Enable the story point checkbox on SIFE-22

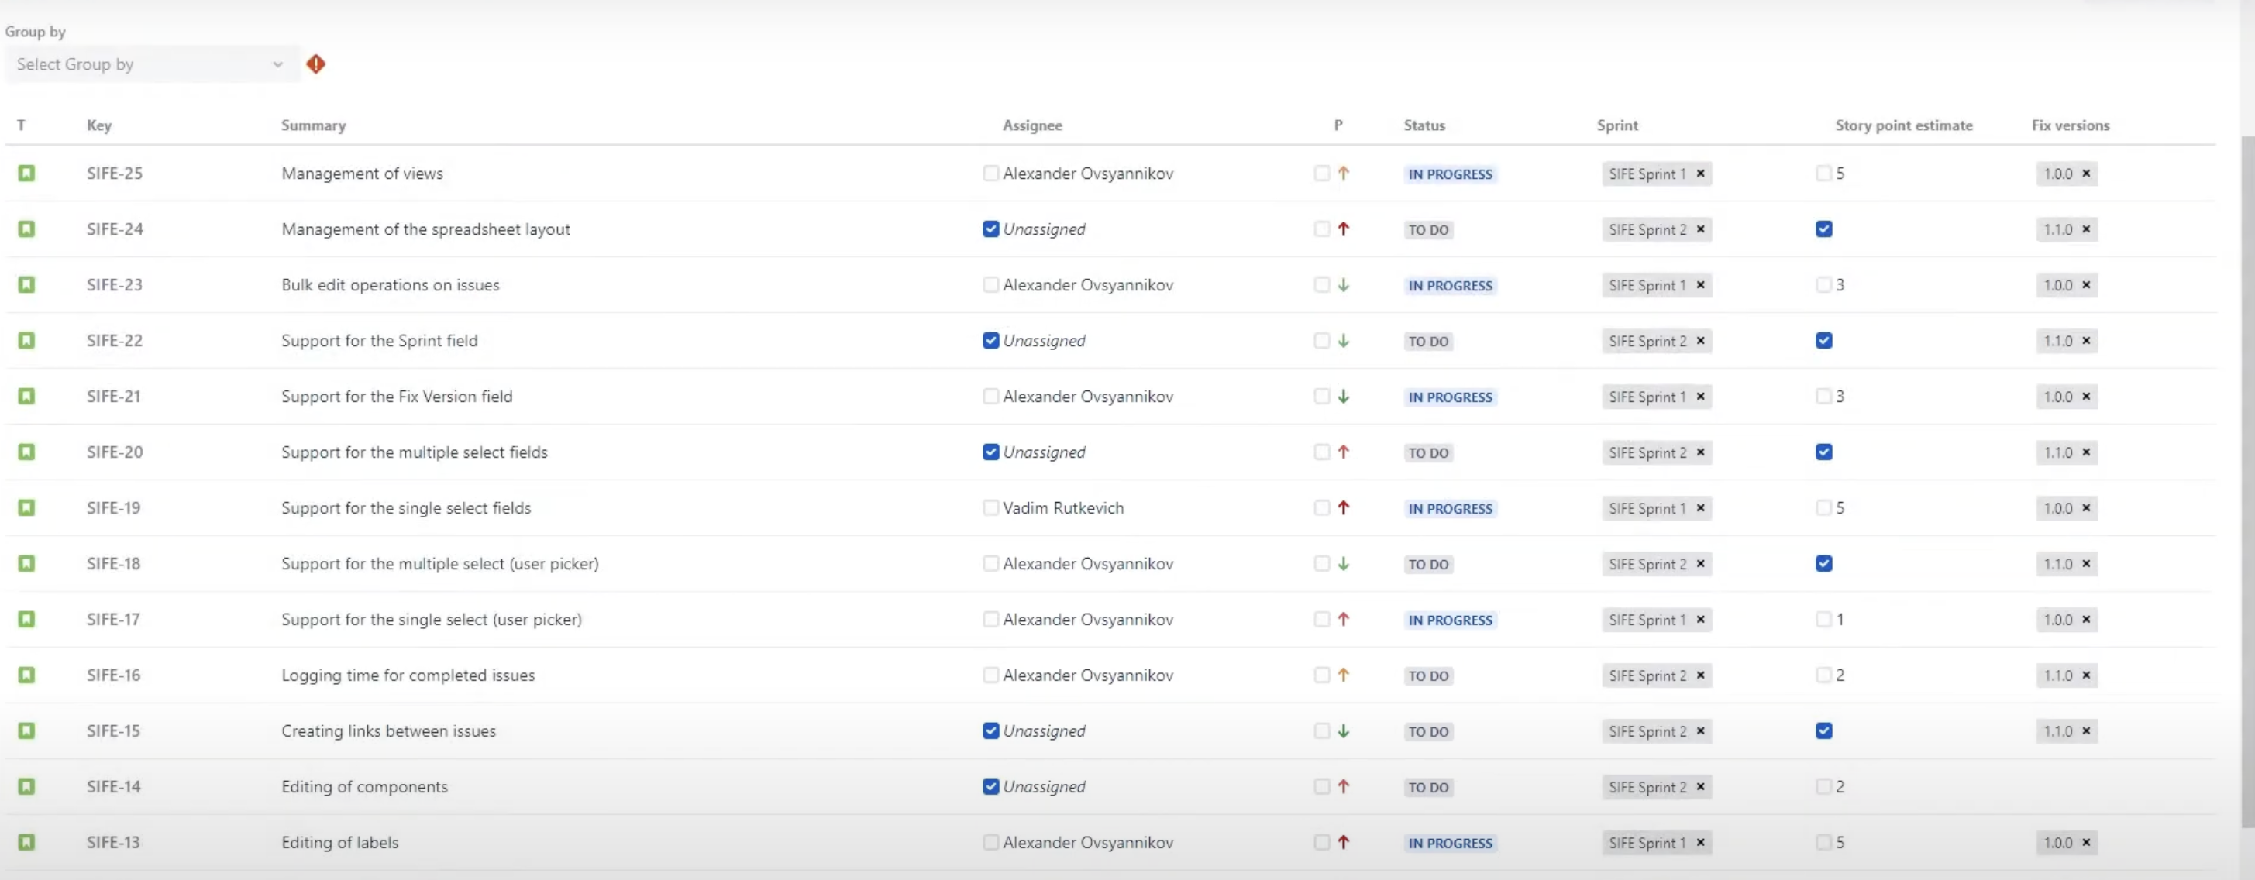1822,339
